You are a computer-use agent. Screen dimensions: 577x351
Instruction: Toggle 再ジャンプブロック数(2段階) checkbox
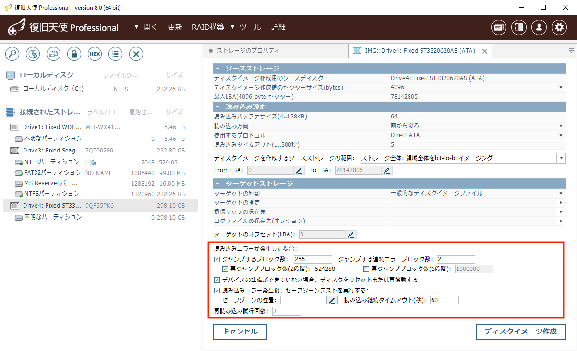point(226,269)
